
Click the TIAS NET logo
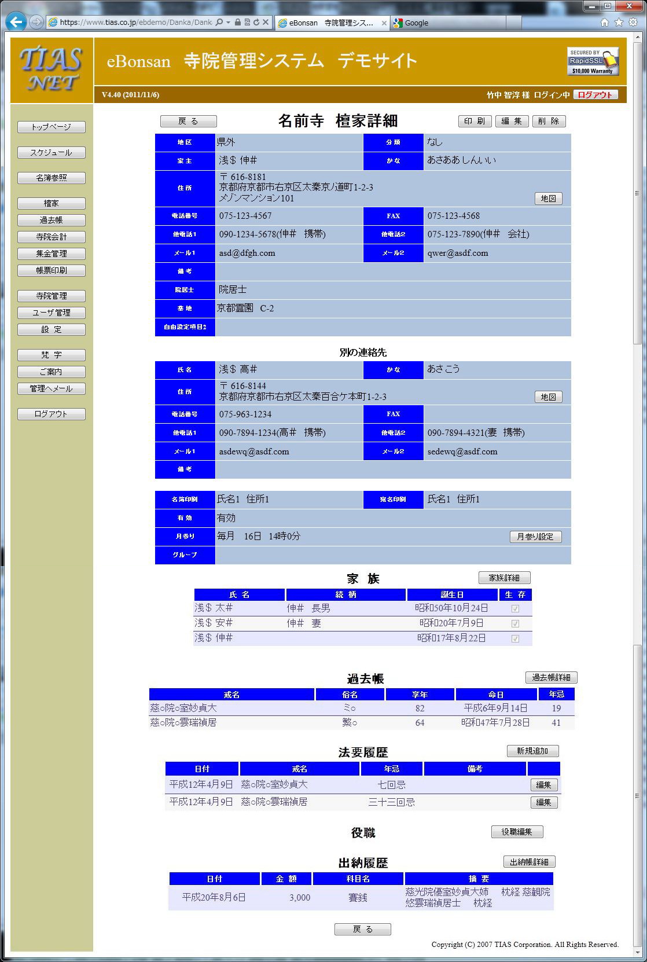(x=52, y=70)
